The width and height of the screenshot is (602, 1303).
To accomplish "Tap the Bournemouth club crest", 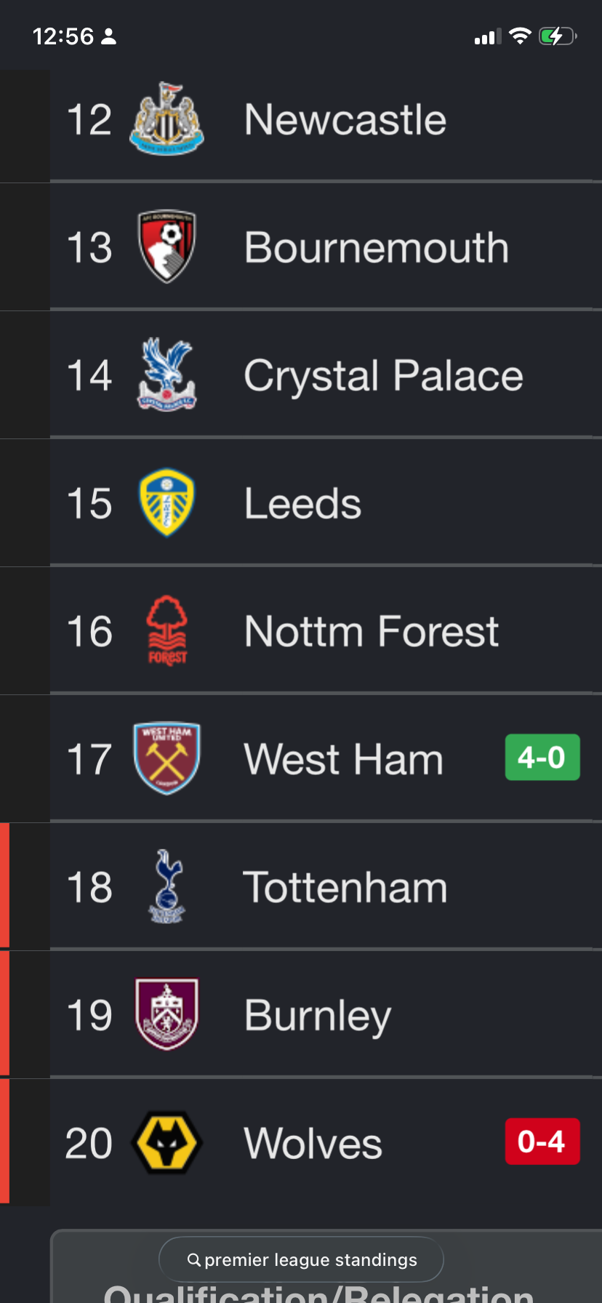I will click(166, 246).
